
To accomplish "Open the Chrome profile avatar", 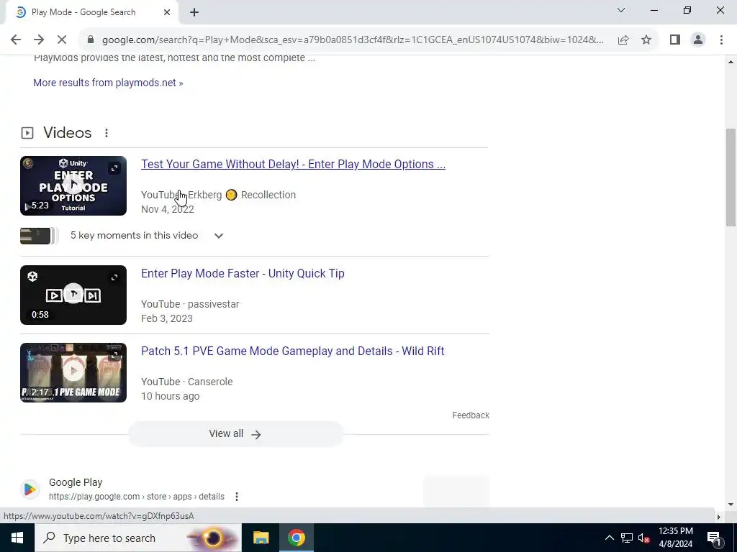I will [x=698, y=40].
